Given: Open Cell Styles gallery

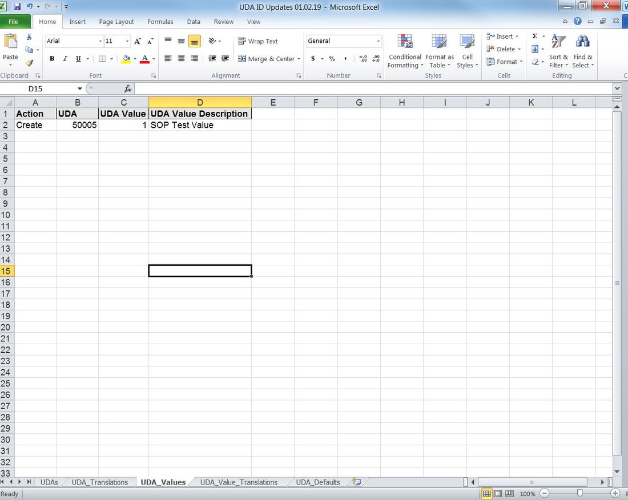Looking at the screenshot, I should (x=467, y=51).
